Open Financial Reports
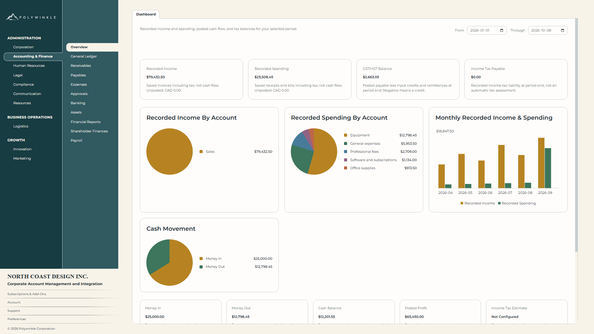The image size is (594, 334). coord(86,122)
